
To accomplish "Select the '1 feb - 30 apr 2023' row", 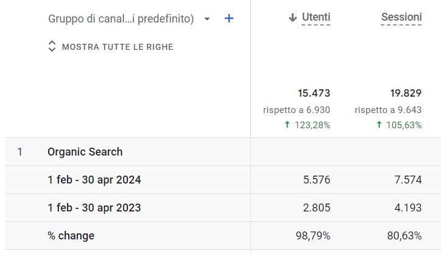I will click(94, 208).
